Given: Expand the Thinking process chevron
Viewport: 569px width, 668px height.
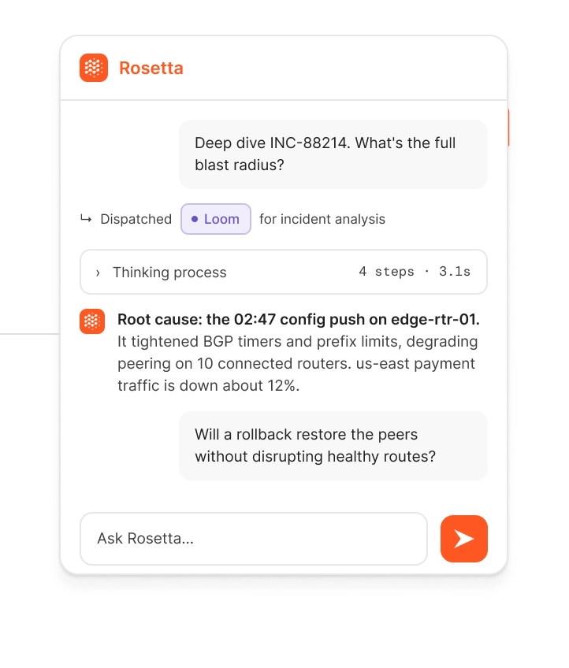Looking at the screenshot, I should tap(98, 273).
